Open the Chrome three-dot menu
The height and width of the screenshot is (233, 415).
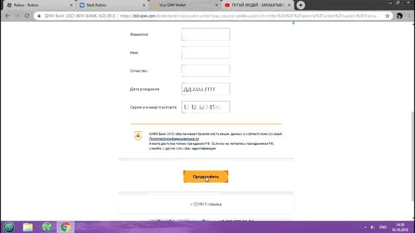click(x=409, y=16)
